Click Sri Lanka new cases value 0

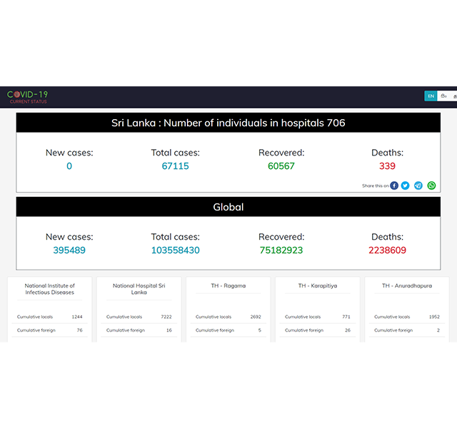point(69,166)
